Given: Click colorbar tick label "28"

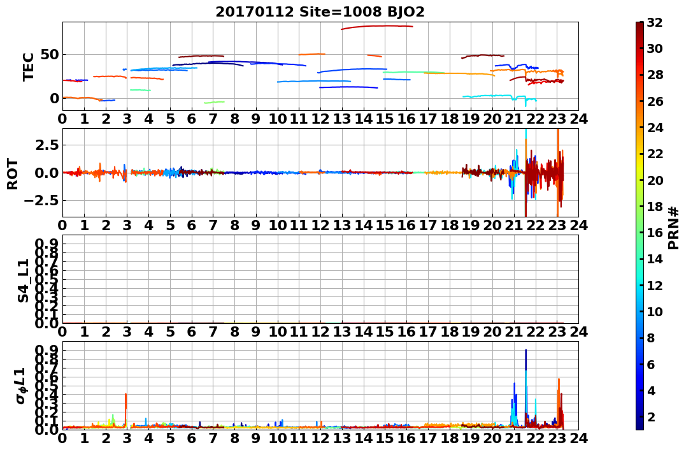Looking at the screenshot, I should pyautogui.click(x=655, y=75).
